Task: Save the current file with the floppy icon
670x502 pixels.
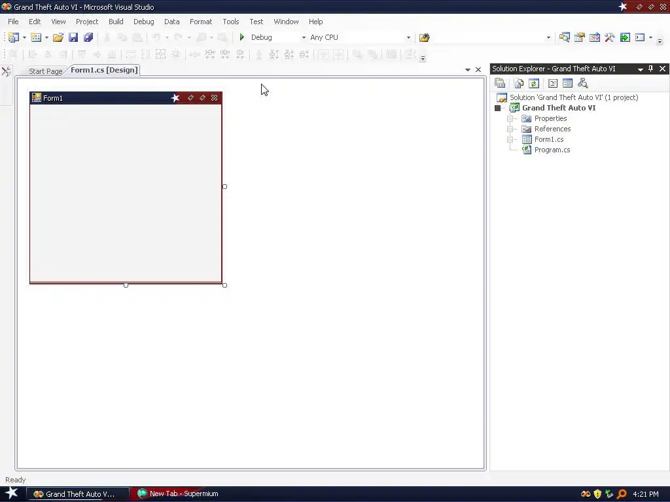Action: 73,37
